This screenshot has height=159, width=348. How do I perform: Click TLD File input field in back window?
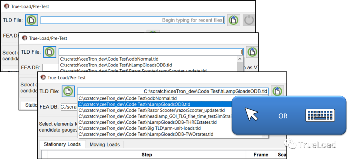(132, 20)
